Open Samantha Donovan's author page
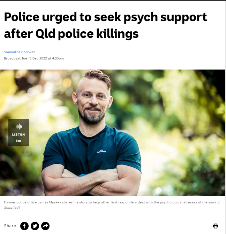The width and height of the screenshot is (226, 234). coord(20,52)
